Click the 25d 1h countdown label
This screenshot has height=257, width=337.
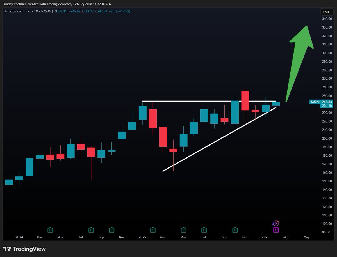327,106
